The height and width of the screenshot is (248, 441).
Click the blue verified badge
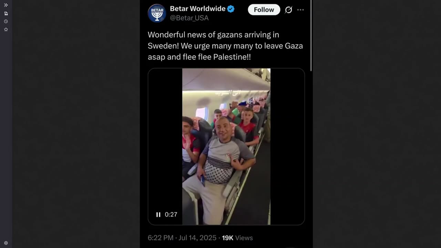231,9
